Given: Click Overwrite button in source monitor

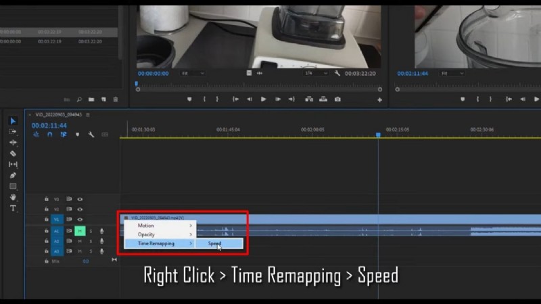Looking at the screenshot, I should click(323, 100).
